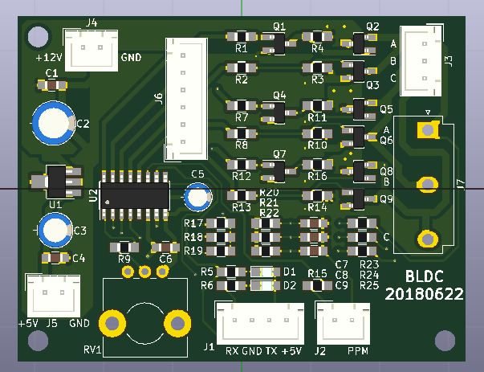
Task: Select the R2 resistor
Action: 242,68
